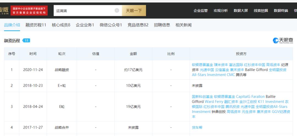Open 线索挖掘 in the top navigation
This screenshot has height=136, width=297.
pos(261,11)
